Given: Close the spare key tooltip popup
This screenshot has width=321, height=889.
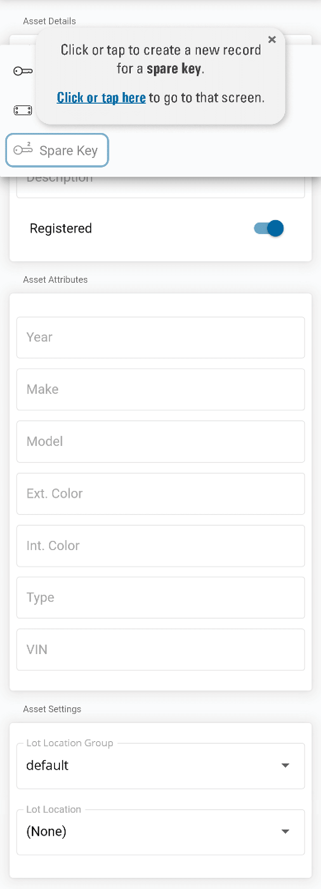Looking at the screenshot, I should [x=272, y=40].
